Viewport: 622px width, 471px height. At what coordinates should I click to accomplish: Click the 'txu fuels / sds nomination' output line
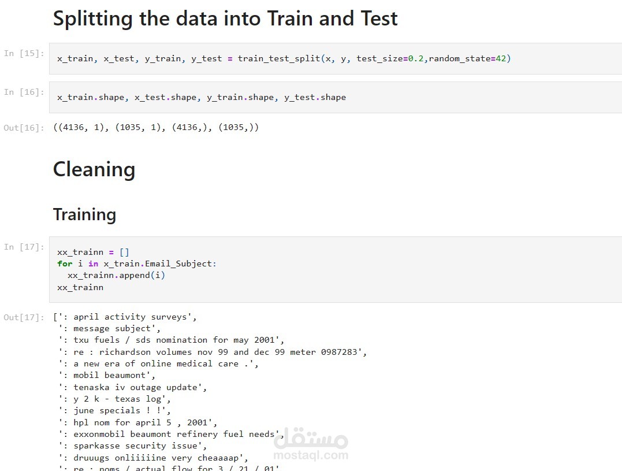click(x=172, y=340)
